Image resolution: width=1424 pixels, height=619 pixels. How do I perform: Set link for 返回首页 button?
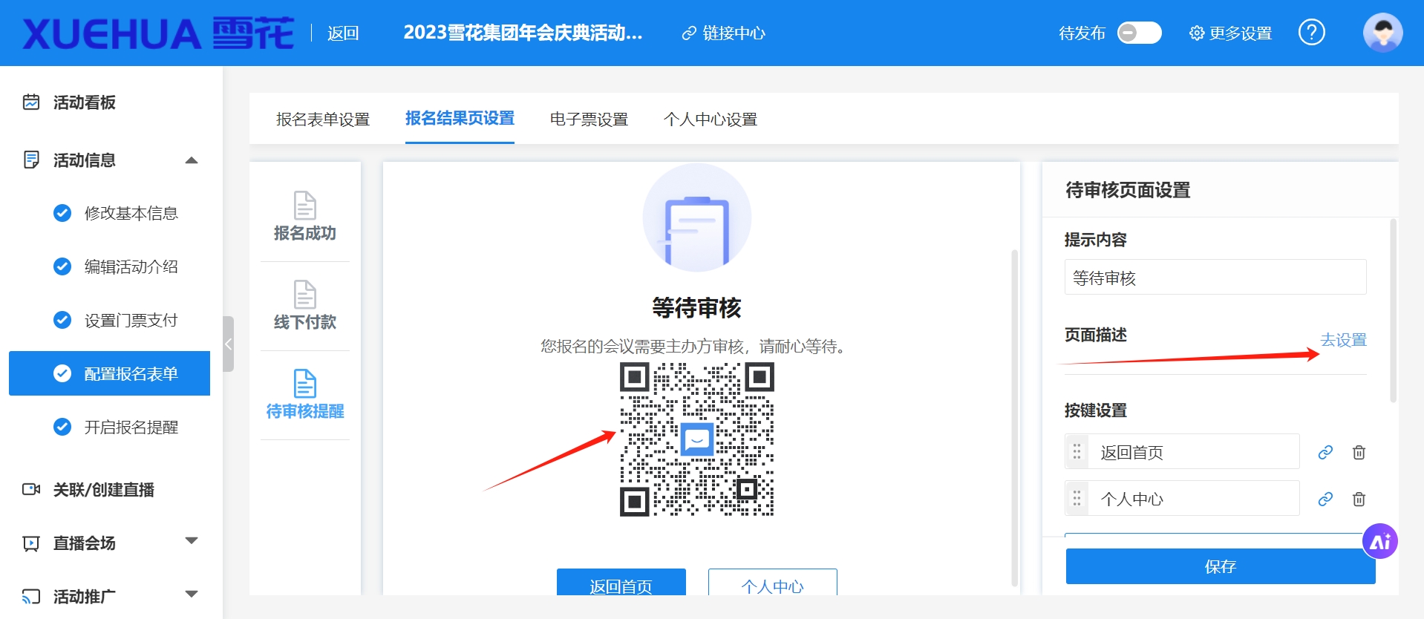tap(1325, 453)
